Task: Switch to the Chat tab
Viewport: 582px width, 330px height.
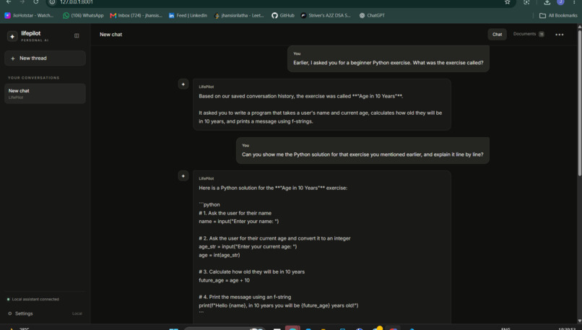Action: [497, 34]
